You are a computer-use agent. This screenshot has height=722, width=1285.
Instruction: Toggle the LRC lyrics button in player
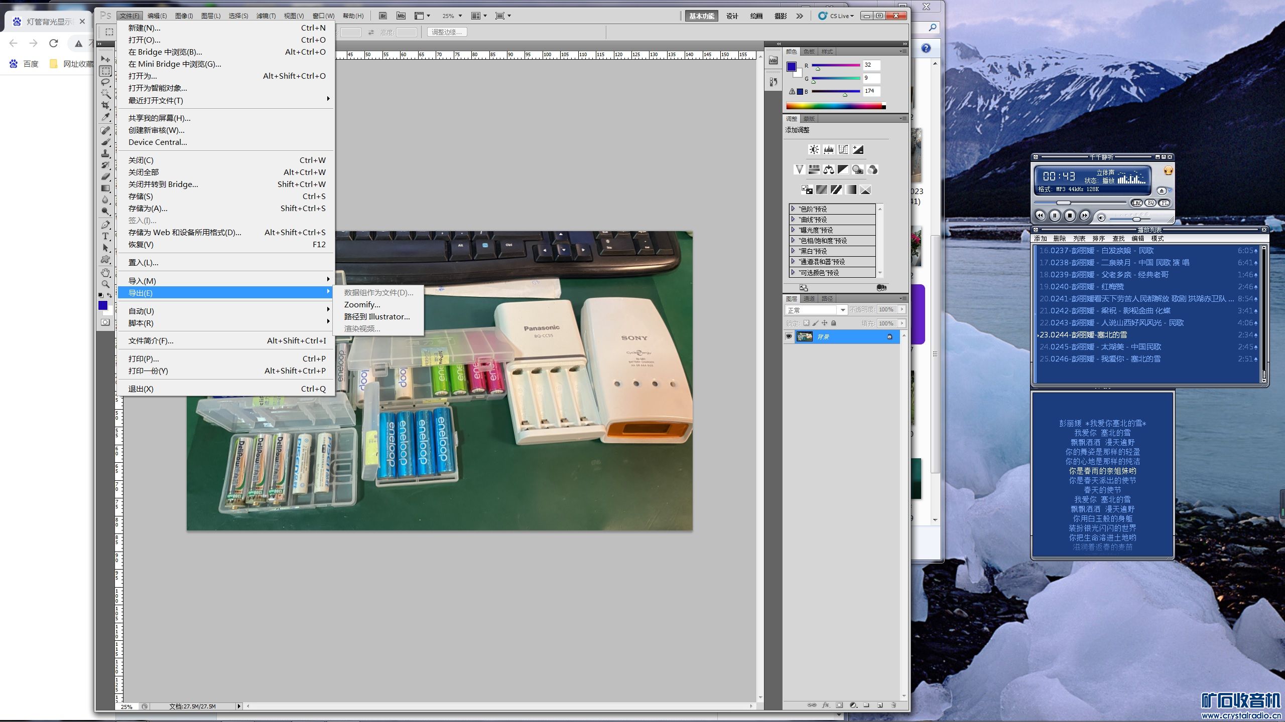[1137, 203]
